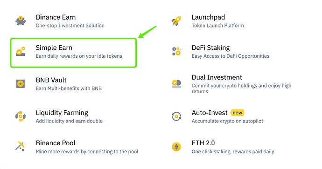Click the yellow new badge on Auto-Invest
This screenshot has width=322, height=169.
(238, 113)
